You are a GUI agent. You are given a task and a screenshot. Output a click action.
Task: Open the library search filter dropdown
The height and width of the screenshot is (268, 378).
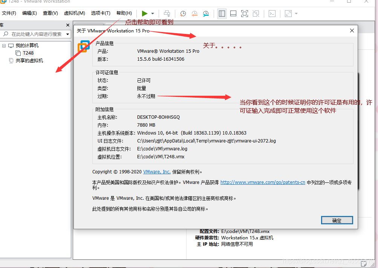click(x=68, y=34)
